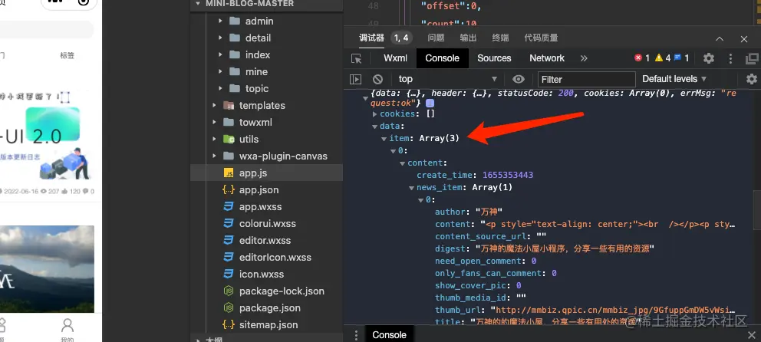Click the create_time value 1655353443
Image resolution: width=761 pixels, height=342 pixels.
[508, 175]
